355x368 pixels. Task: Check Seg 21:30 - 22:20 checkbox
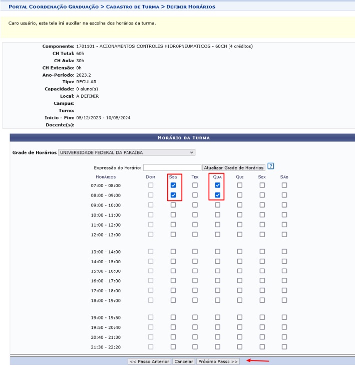pos(173,346)
